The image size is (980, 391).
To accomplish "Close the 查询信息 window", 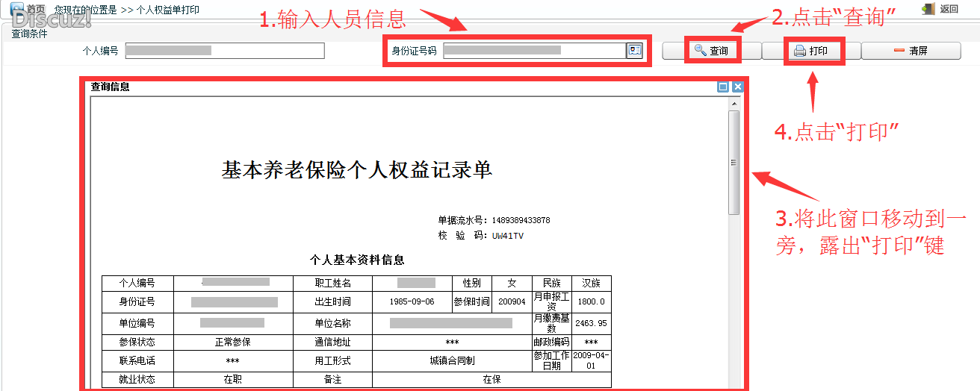I will pos(737,87).
